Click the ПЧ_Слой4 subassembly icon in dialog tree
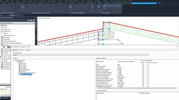Viewport: 179px width, 100px height. tap(20, 68)
